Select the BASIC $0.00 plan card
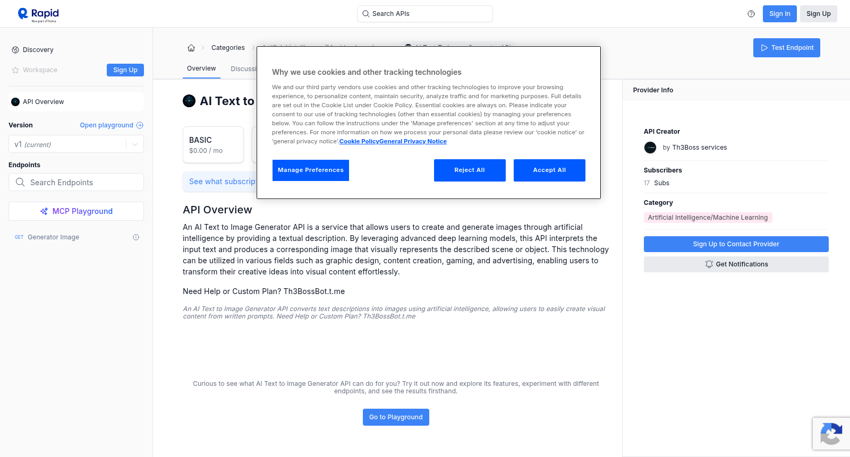850x457 pixels. [x=213, y=144]
